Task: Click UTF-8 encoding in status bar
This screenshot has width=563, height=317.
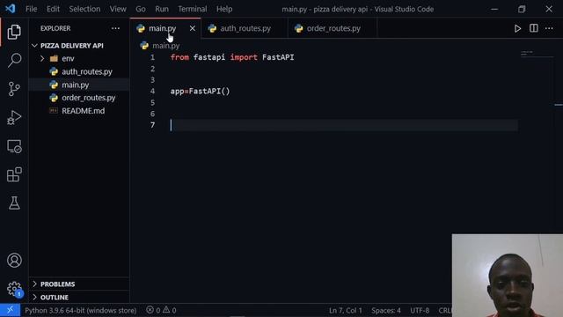Action: [x=420, y=310]
